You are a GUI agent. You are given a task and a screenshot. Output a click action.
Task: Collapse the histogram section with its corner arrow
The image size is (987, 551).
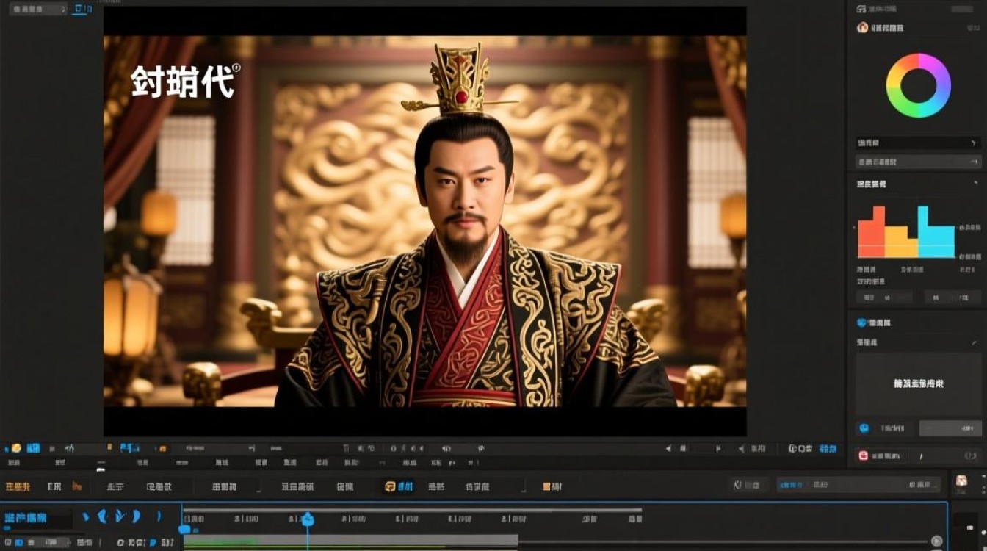(x=976, y=184)
